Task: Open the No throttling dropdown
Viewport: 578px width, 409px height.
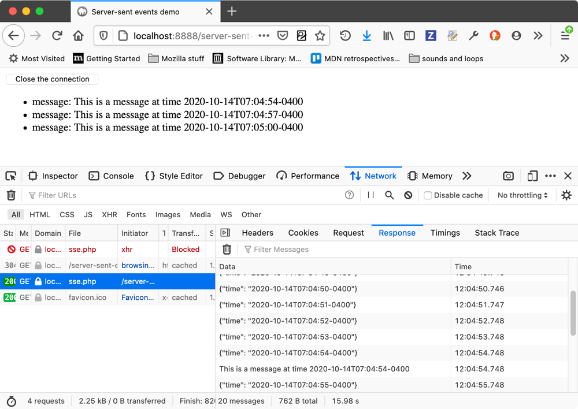Action: [523, 195]
